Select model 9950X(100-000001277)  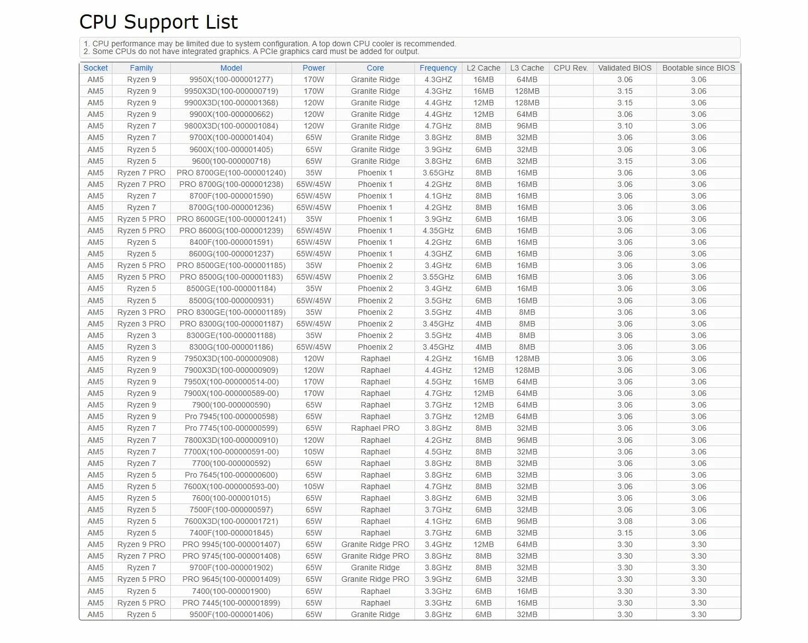231,79
